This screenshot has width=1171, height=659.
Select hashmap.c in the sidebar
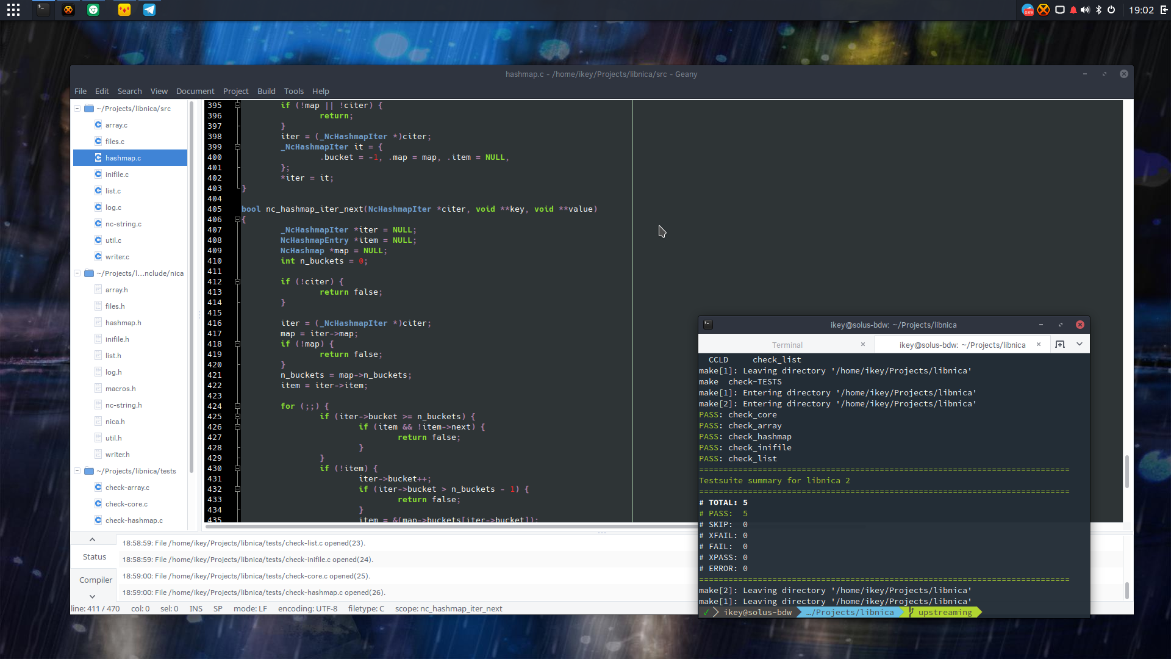coord(130,158)
